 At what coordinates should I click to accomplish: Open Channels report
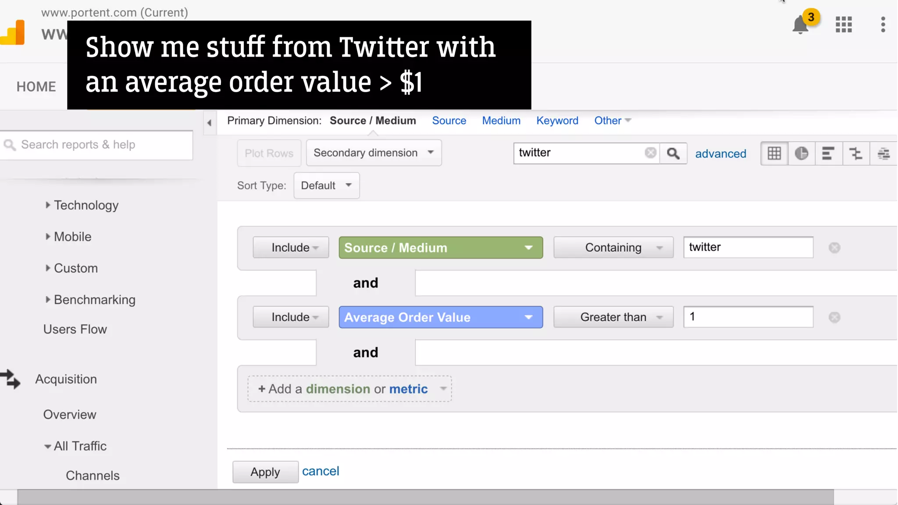tap(93, 476)
